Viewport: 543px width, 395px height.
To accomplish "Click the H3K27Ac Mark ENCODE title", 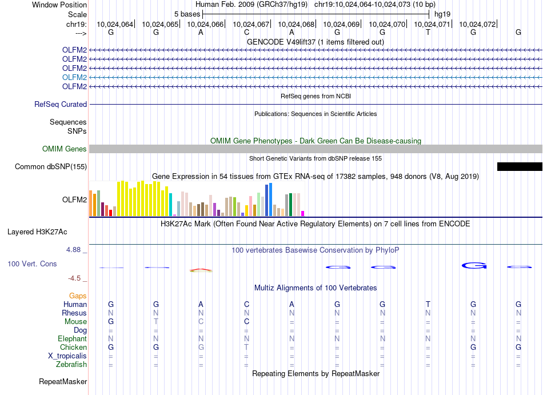I will click(x=315, y=224).
